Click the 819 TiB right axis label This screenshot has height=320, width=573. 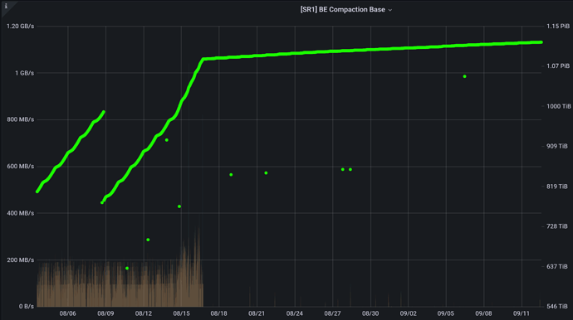pyautogui.click(x=557, y=187)
